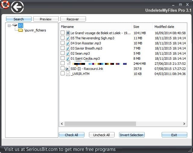Click the scrollbar left arrow
Viewport: 193px width, 153px height.
pos(62,124)
